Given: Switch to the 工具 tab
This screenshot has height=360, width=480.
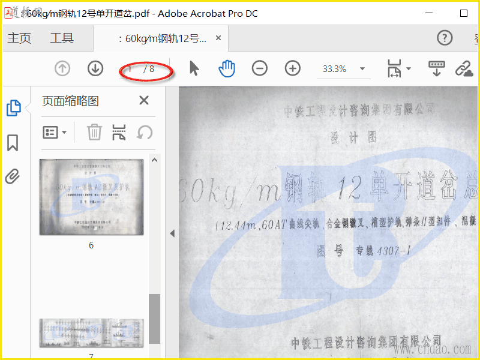Looking at the screenshot, I should tap(62, 38).
